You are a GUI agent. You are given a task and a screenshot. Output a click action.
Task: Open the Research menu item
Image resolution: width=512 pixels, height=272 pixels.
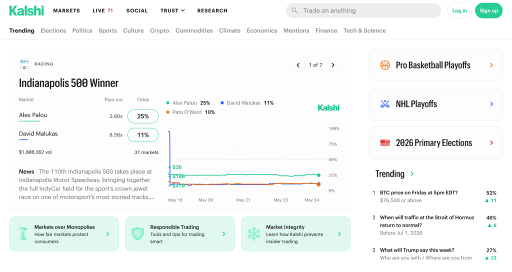(212, 11)
